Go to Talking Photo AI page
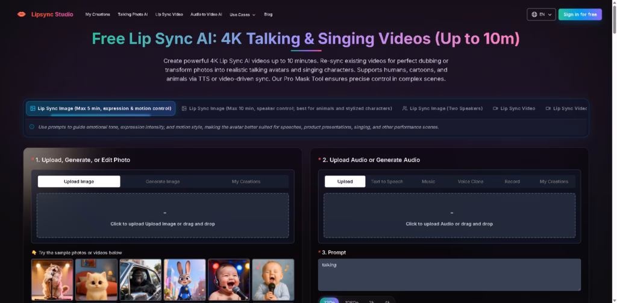The height and width of the screenshot is (303, 617). coord(133,14)
